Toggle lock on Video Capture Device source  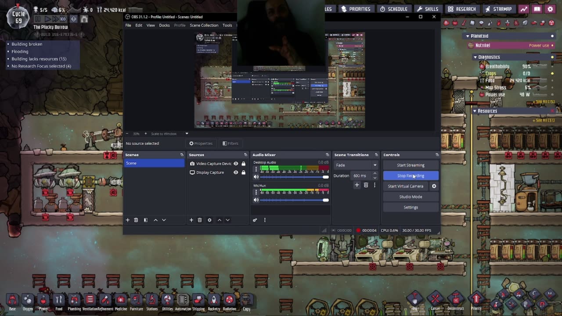point(243,164)
